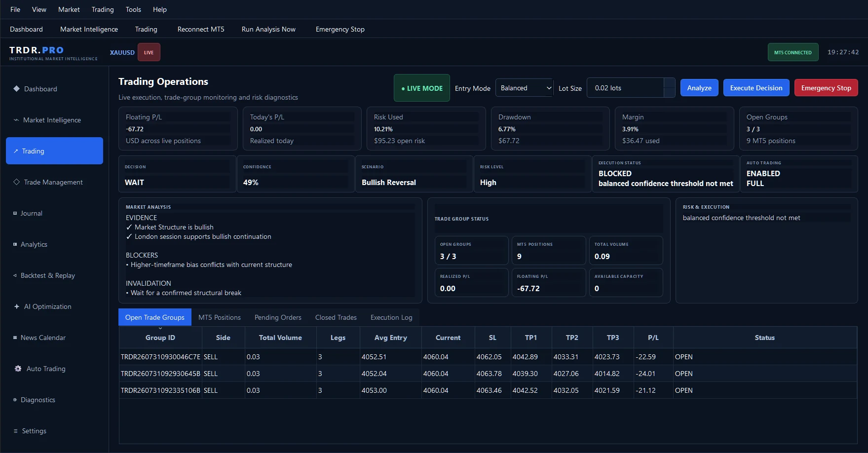Switch to the MT5 Positions tab
This screenshot has height=453, width=868.
point(220,317)
